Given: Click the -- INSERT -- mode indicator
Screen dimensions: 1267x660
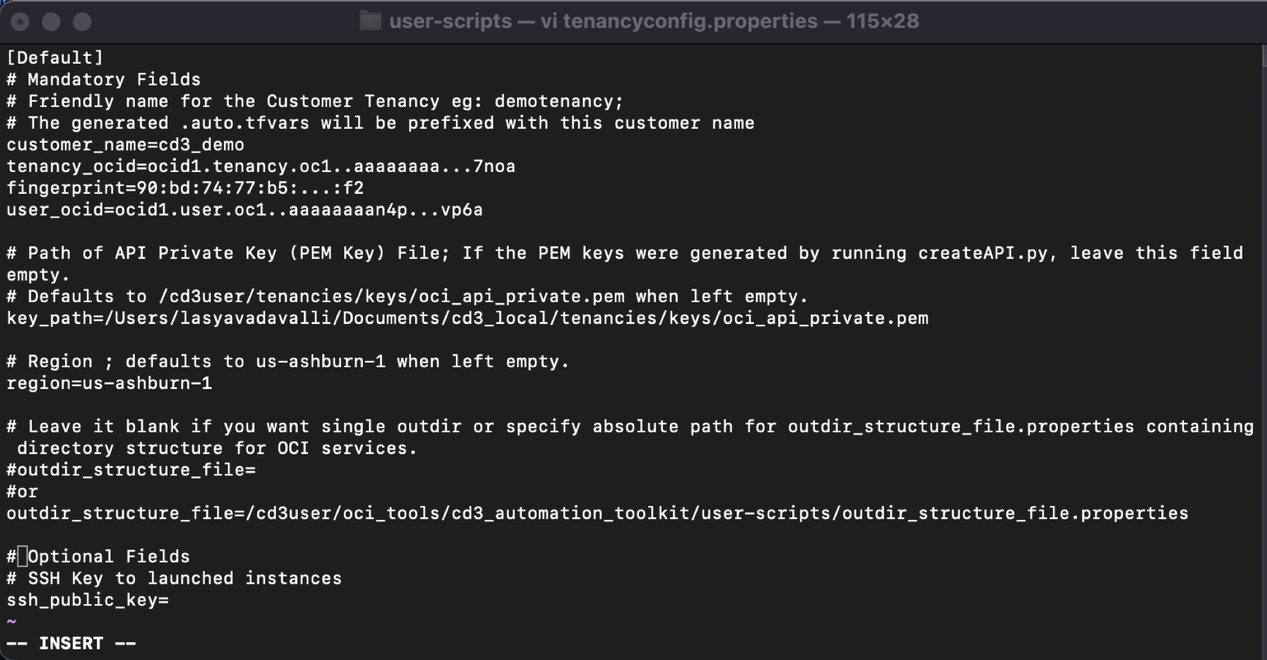Looking at the screenshot, I should point(71,643).
